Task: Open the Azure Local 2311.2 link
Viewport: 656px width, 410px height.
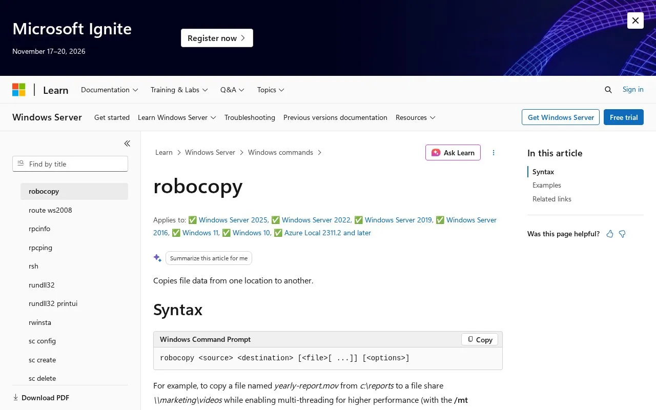Action: coord(327,233)
